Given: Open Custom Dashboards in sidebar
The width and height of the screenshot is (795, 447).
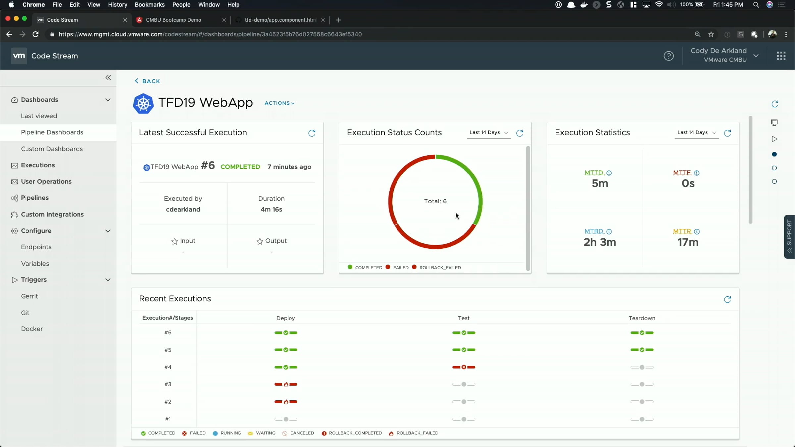Looking at the screenshot, I should (x=52, y=149).
